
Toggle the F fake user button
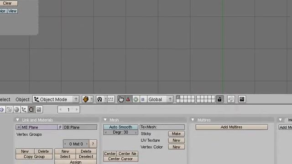[60, 128]
